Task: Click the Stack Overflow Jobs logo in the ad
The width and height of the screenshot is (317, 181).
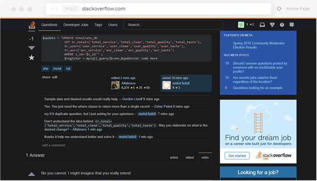Action: coord(274,156)
